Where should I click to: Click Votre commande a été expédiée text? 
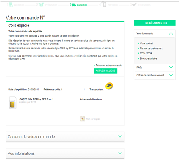tap(26, 31)
